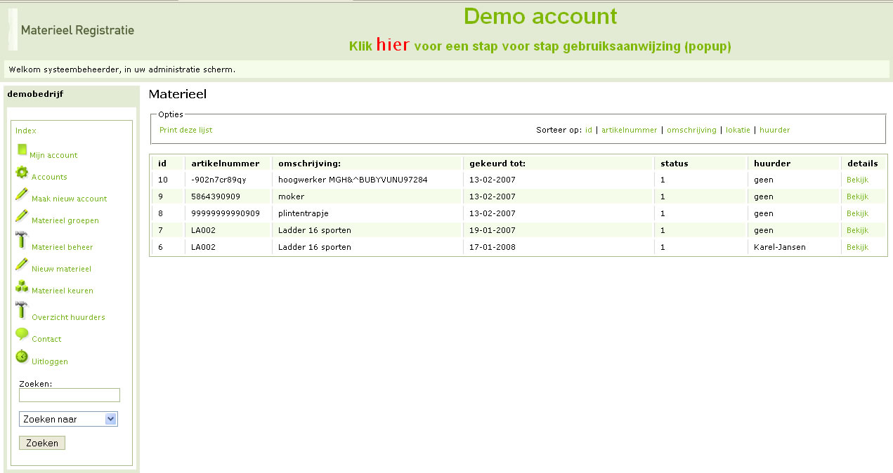Click the red hier manual popup link
Viewport: 893px width, 473px height.
393,45
